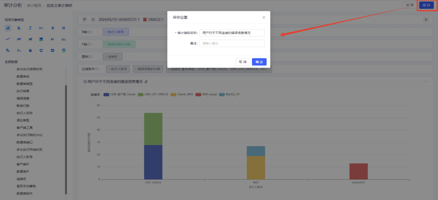The width and height of the screenshot is (438, 200).
Task: Click the 备注 remarks input field
Action: click(x=232, y=43)
